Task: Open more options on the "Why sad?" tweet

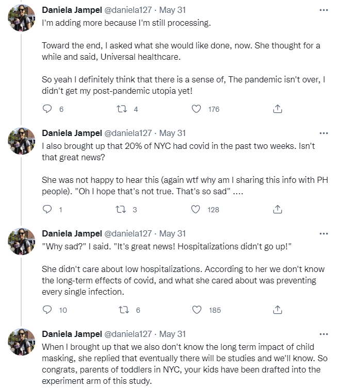Action: [324, 233]
